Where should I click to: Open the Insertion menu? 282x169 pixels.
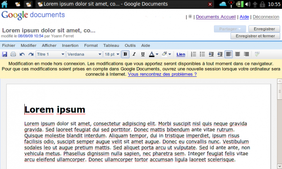(x=70, y=45)
